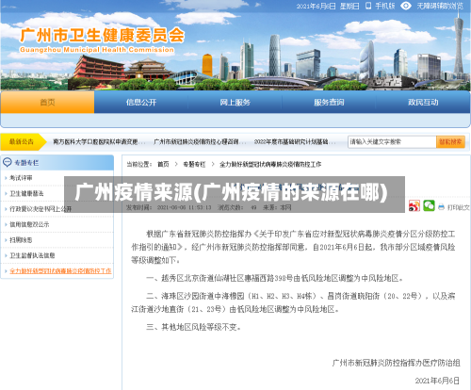Click the orange search button

click(450, 142)
